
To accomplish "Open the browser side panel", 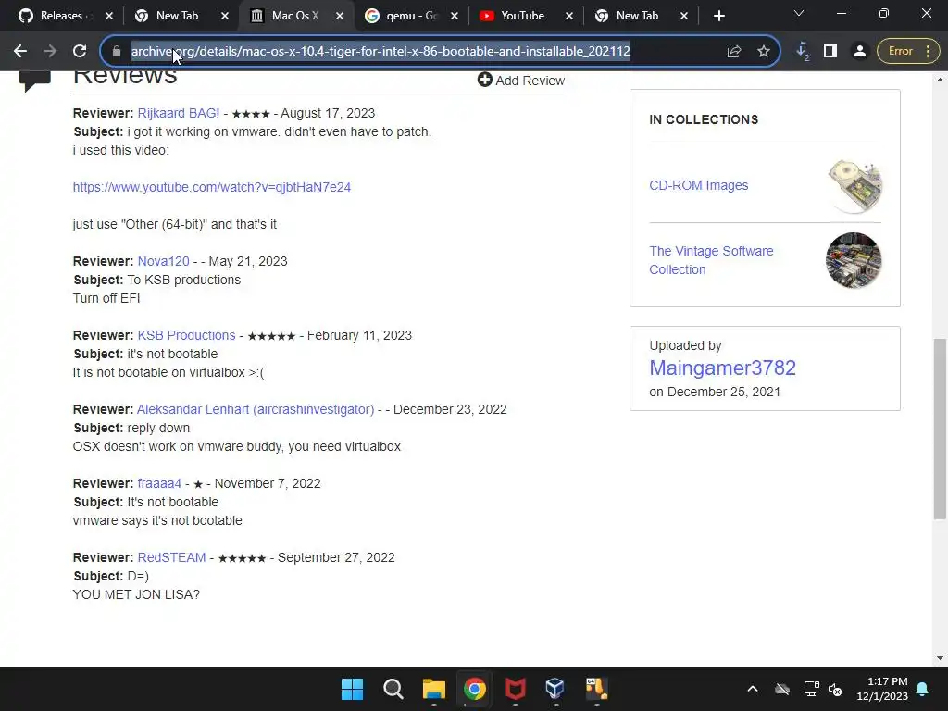I will 830,52.
